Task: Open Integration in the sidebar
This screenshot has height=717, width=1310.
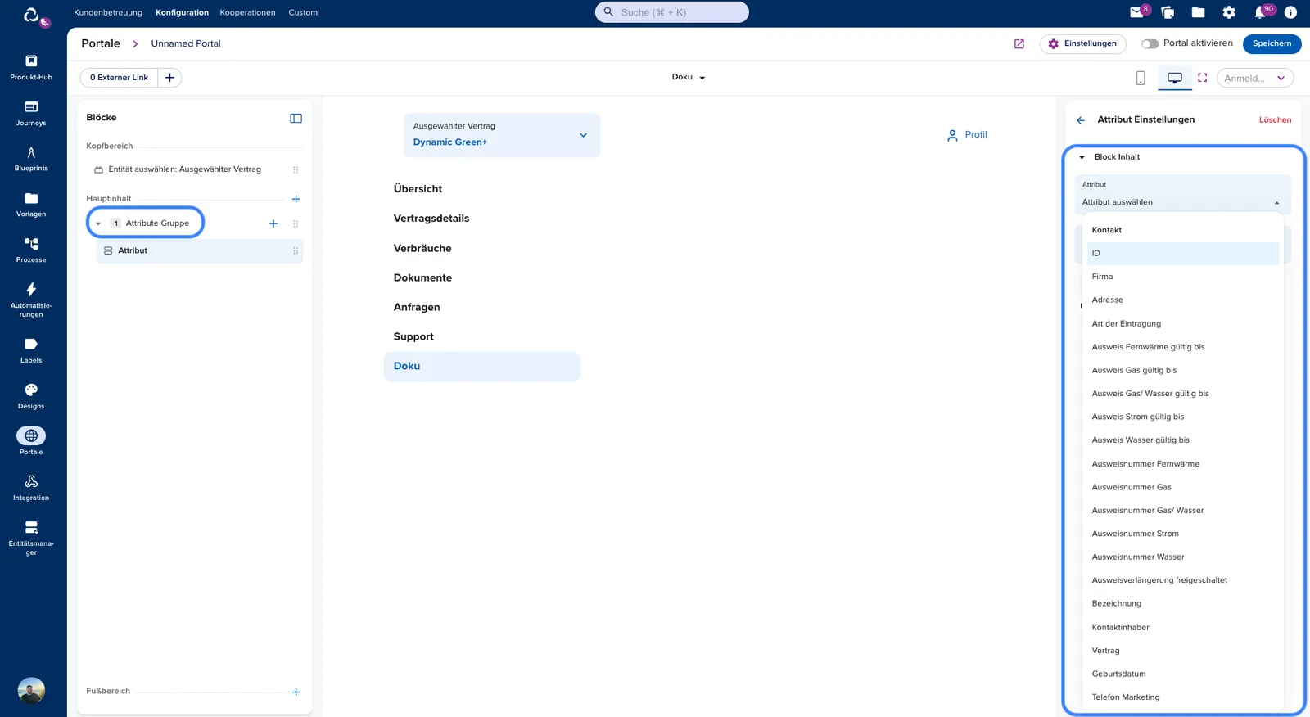Action: click(31, 488)
